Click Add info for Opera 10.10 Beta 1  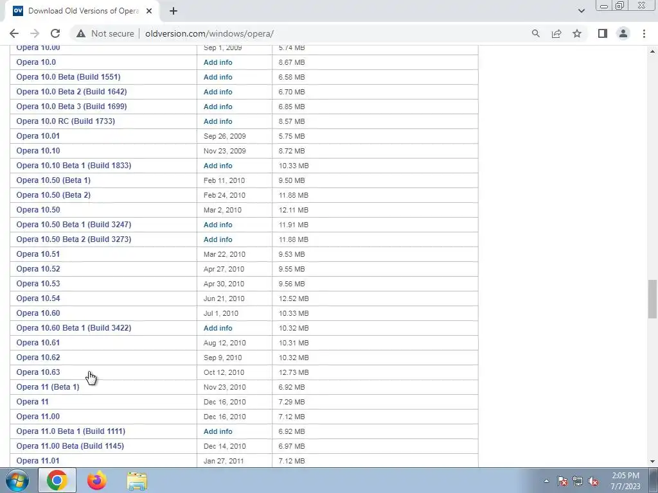218,166
